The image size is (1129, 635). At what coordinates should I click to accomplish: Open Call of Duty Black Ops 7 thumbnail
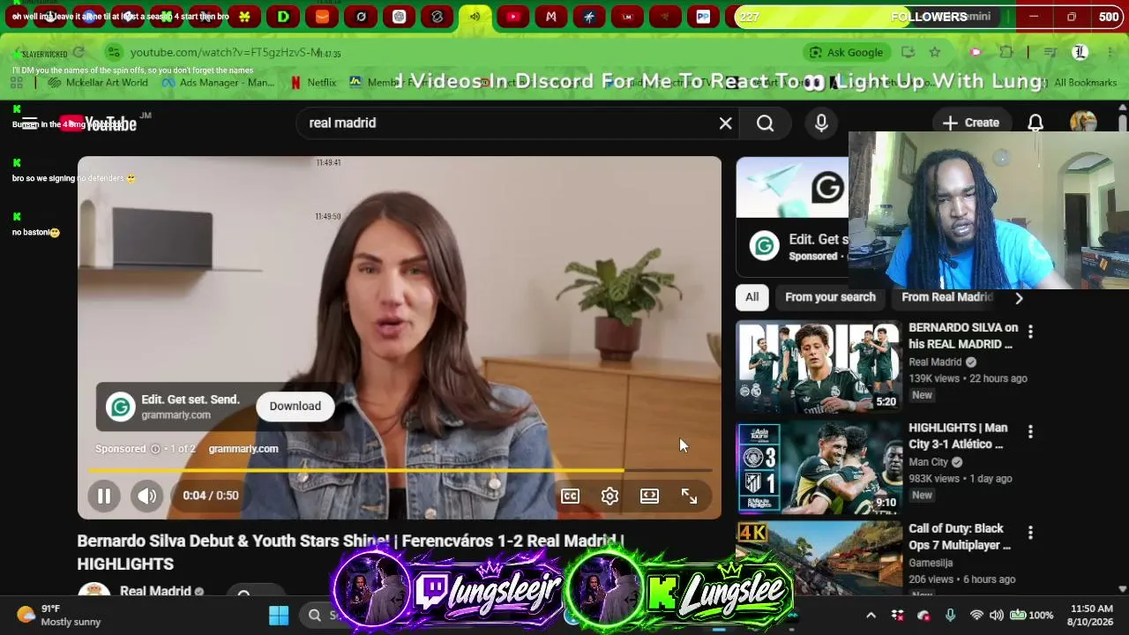pos(819,558)
